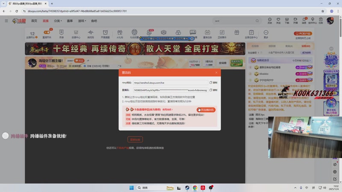This screenshot has height=192, width=342.
Task: Open 创作中心 icon
Action: pos(313,20)
